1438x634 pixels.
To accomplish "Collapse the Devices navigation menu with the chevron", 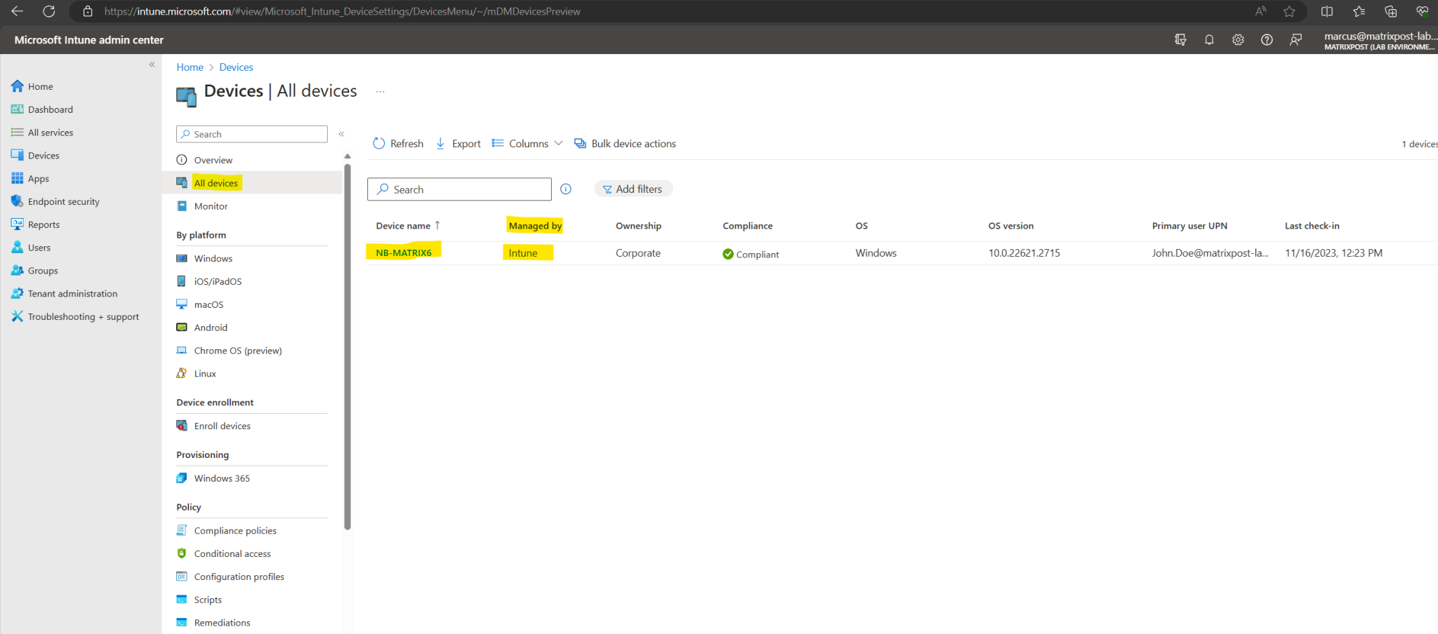I will pos(342,133).
